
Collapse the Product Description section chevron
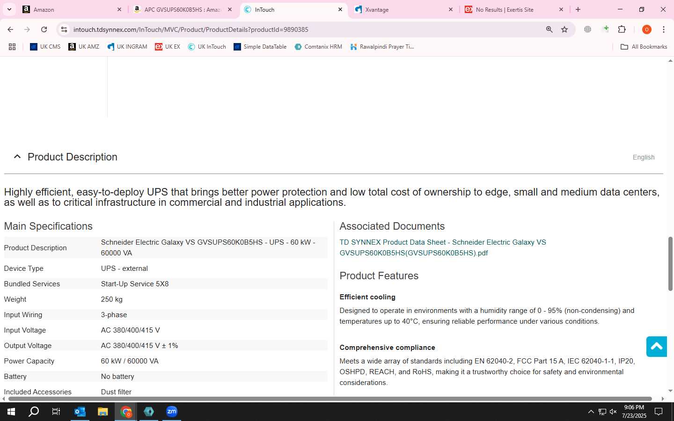(17, 157)
